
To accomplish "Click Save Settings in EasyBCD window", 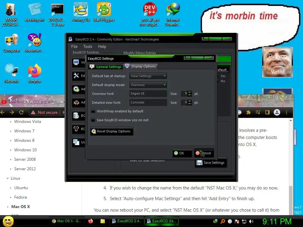I will (x=211, y=163).
